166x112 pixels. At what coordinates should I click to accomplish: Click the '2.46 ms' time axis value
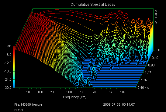[x=143, y=88]
